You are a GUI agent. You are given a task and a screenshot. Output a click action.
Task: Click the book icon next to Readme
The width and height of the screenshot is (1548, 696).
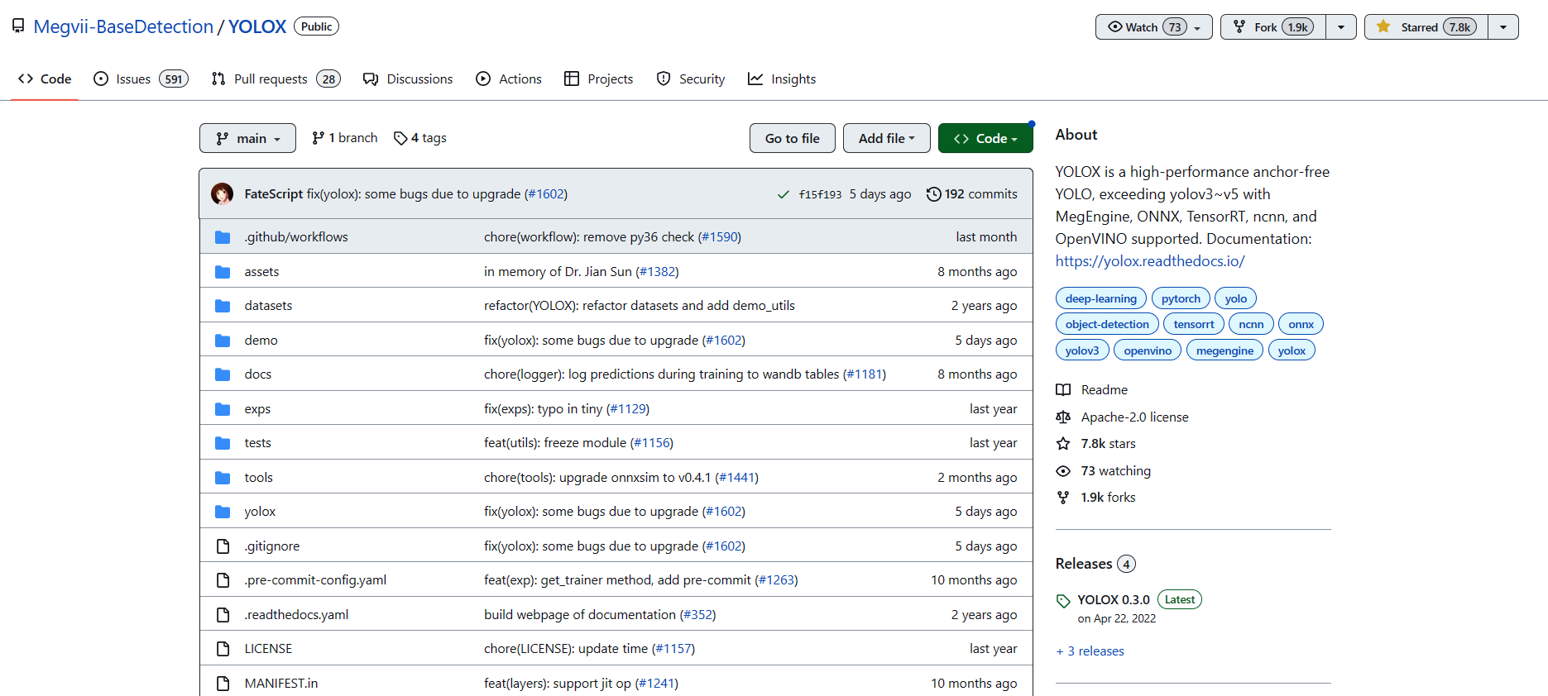pyautogui.click(x=1063, y=390)
